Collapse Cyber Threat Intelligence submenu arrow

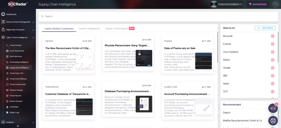33,38
